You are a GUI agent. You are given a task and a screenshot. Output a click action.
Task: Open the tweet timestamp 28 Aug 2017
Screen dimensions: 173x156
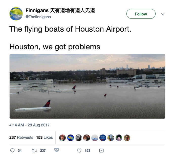(x=29, y=125)
